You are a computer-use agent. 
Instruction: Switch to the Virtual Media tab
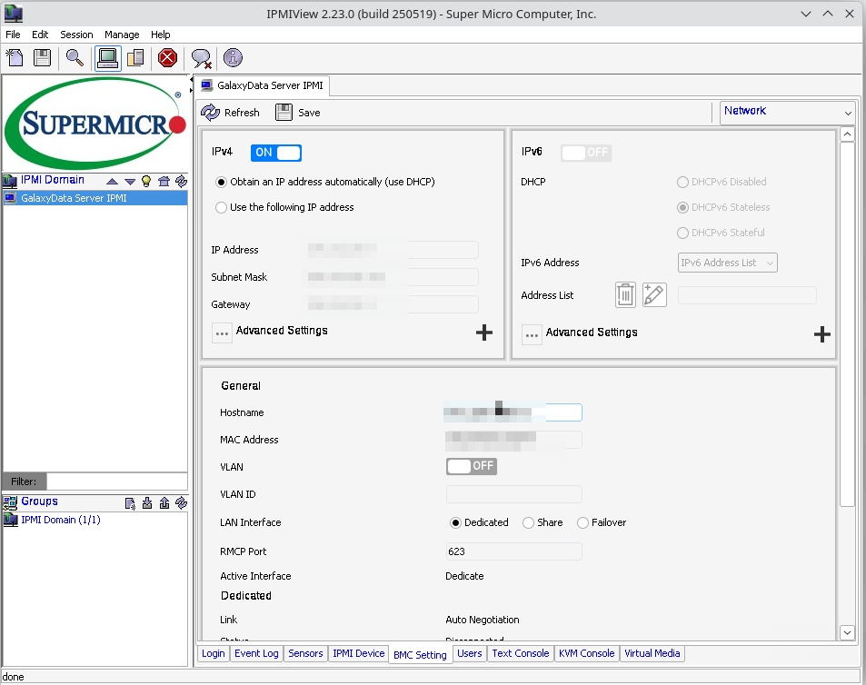click(652, 653)
